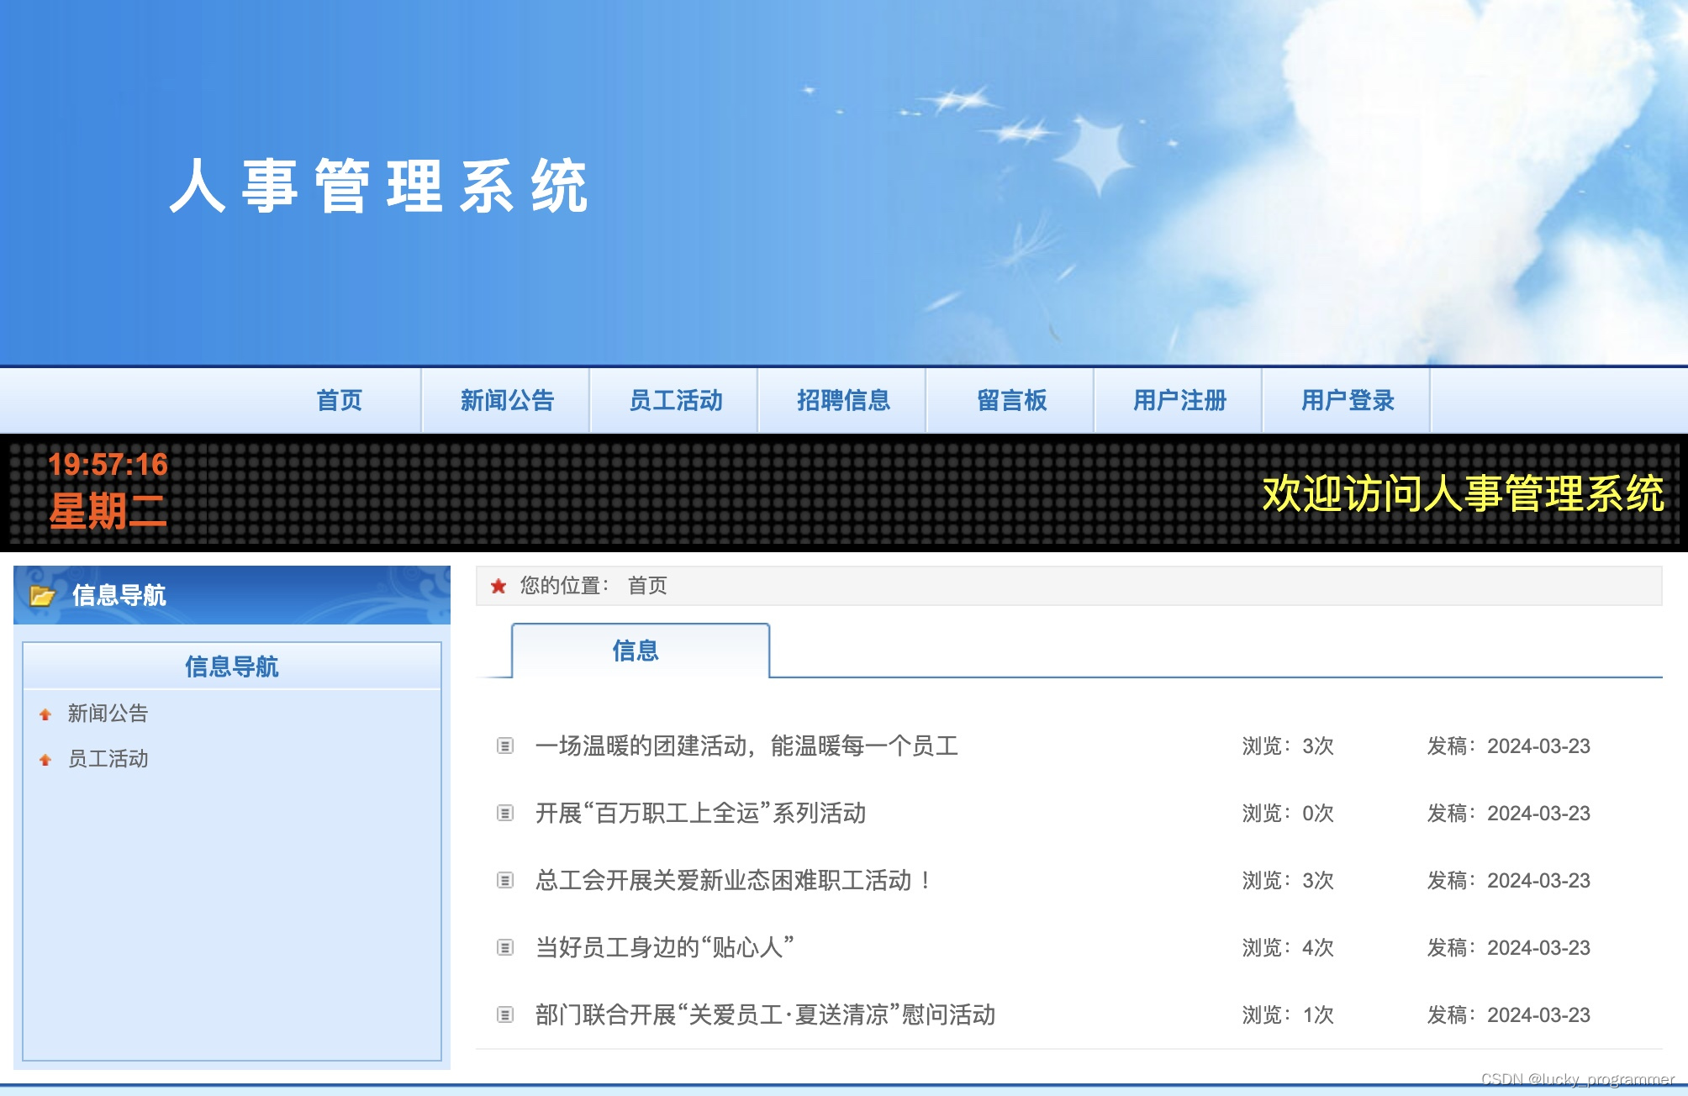This screenshot has width=1688, height=1096.
Task: Click the red star icon before 您的位置
Action: coord(498,586)
